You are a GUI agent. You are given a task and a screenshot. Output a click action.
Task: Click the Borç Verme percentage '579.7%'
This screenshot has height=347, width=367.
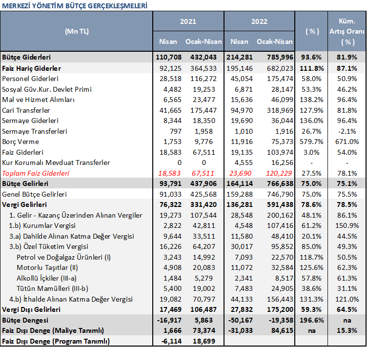(311, 142)
